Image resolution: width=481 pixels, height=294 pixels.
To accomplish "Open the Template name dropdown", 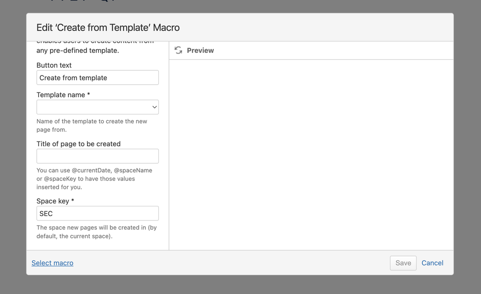I will click(x=98, y=107).
